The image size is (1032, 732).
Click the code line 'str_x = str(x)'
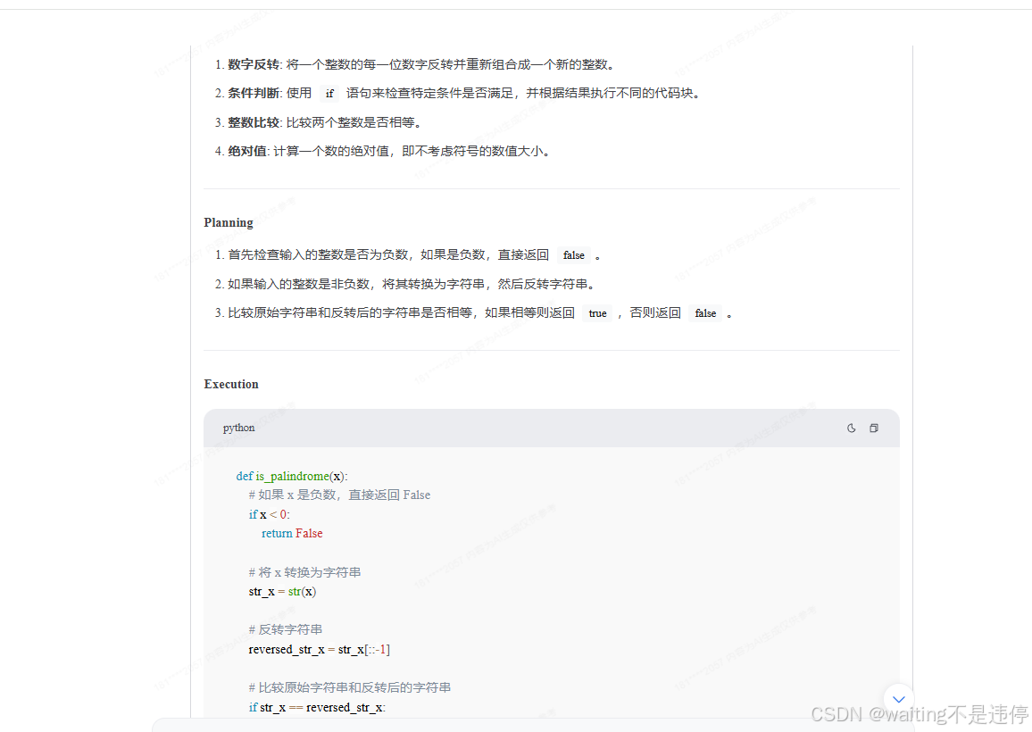[282, 591]
